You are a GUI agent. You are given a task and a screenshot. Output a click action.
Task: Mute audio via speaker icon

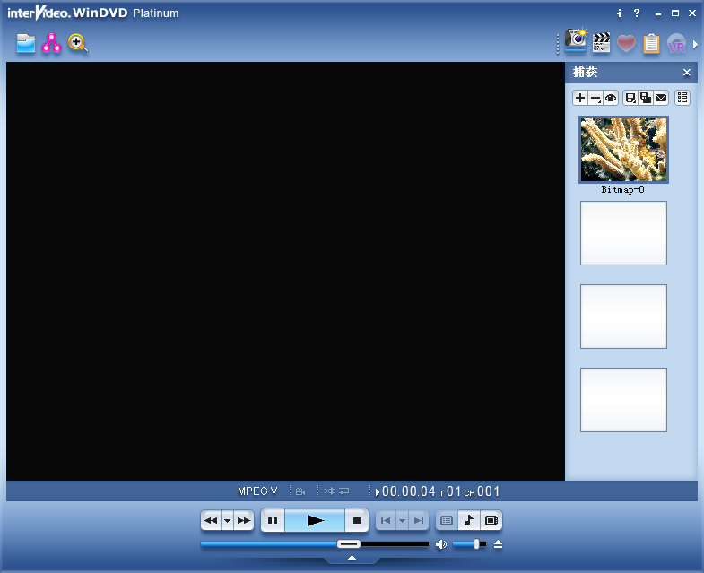[x=441, y=544]
